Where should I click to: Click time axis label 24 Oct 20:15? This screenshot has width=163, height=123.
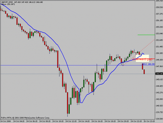point(123,121)
